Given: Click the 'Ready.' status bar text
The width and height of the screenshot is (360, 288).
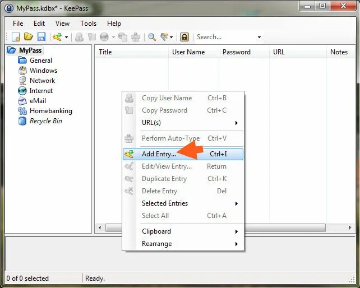Looking at the screenshot, I should coord(95,278).
